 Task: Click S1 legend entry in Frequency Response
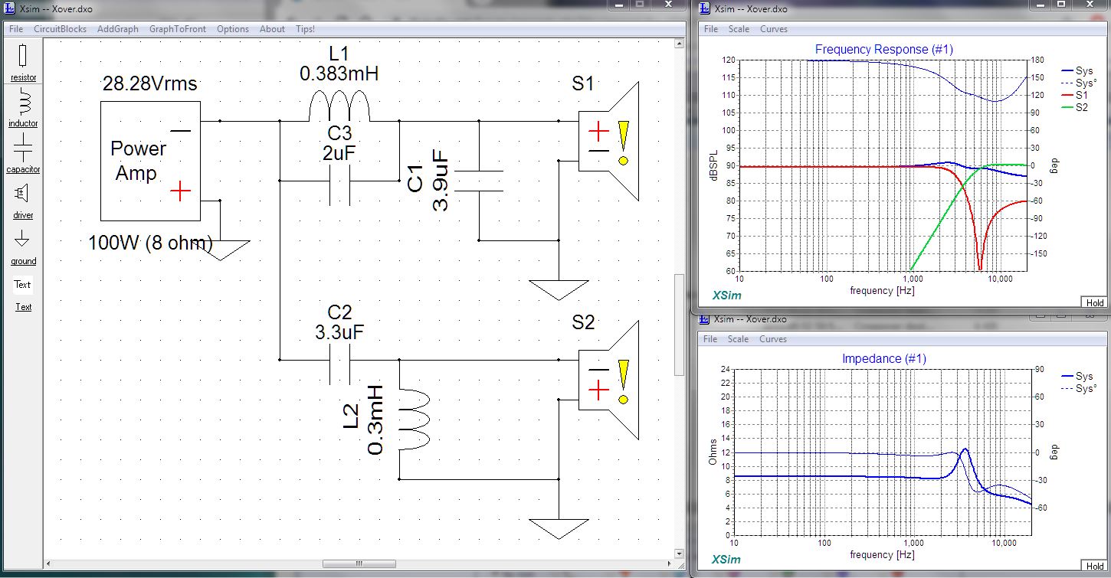click(1073, 95)
